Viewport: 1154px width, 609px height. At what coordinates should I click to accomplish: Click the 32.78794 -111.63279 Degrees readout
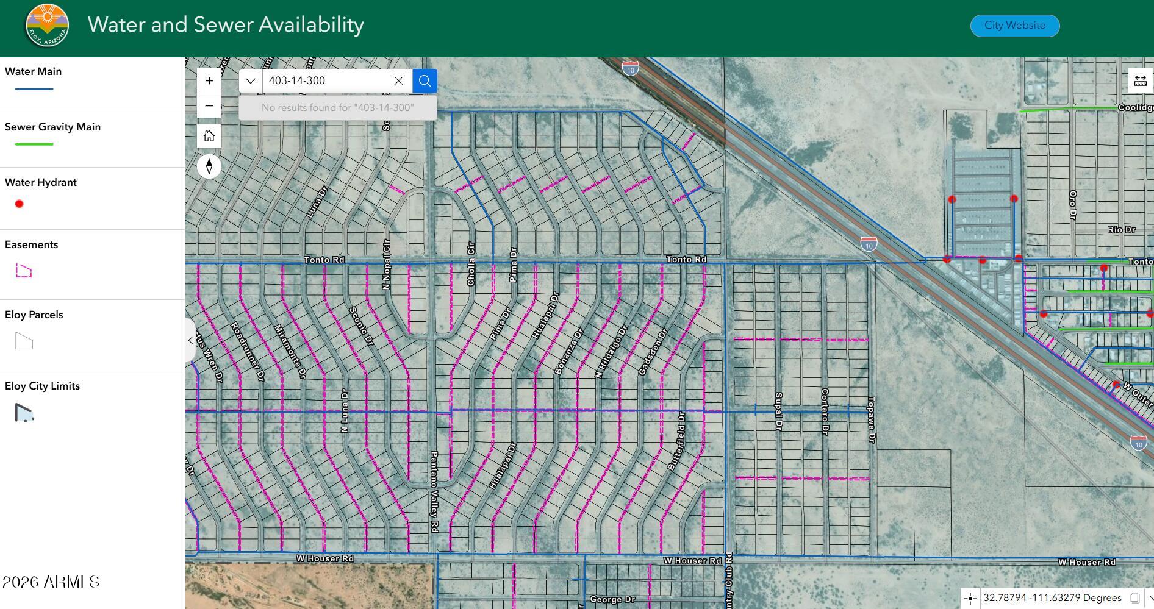[x=1053, y=598]
